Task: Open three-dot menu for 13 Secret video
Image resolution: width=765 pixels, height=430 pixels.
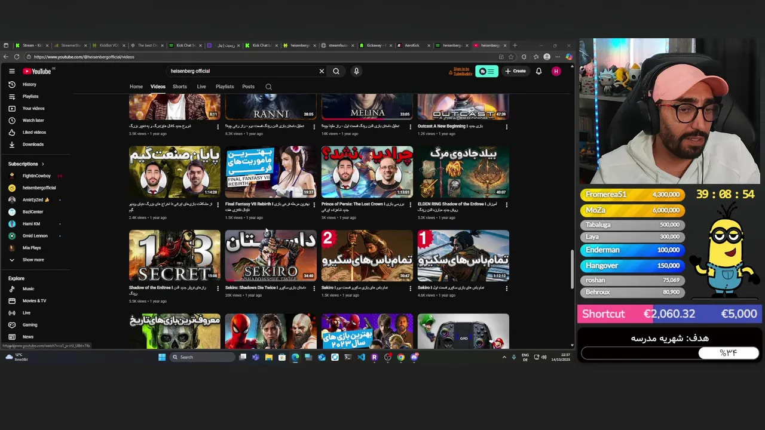Action: (218, 288)
